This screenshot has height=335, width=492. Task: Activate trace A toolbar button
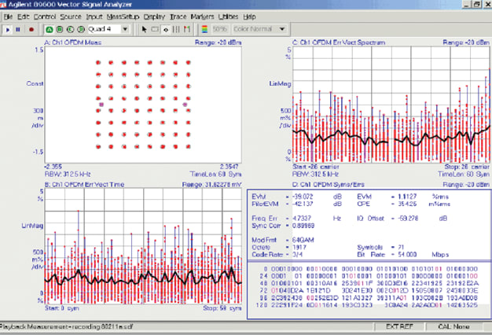49,30
